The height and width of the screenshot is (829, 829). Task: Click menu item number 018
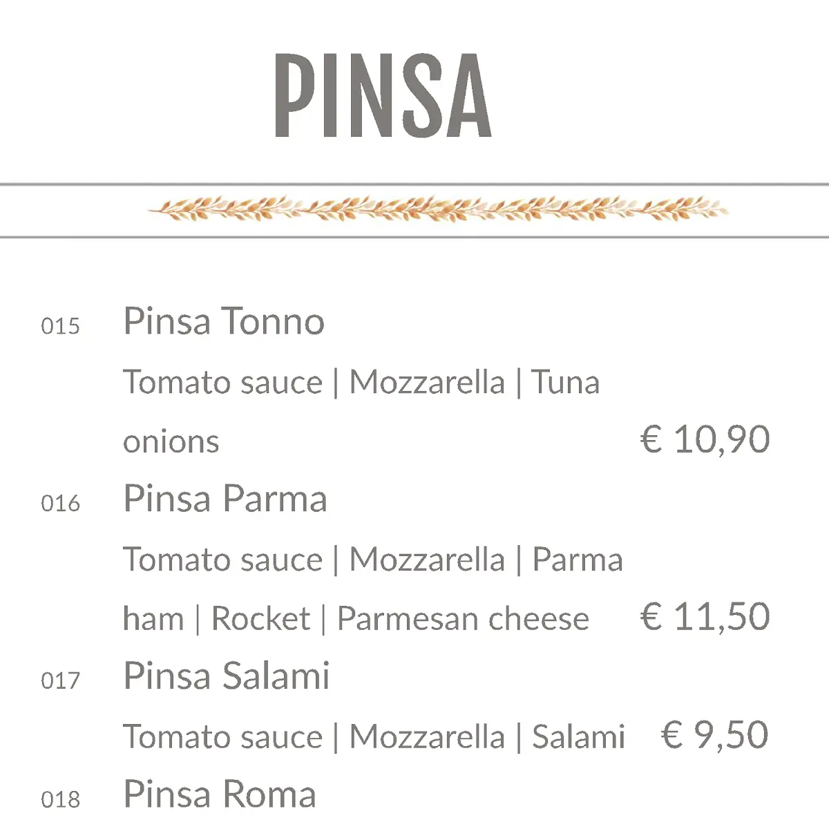click(61, 800)
